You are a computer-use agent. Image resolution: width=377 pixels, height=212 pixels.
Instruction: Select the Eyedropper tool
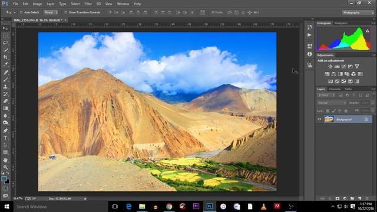(5, 64)
